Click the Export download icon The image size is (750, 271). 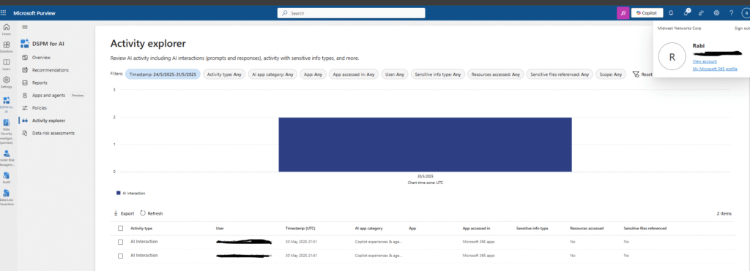pyautogui.click(x=115, y=213)
